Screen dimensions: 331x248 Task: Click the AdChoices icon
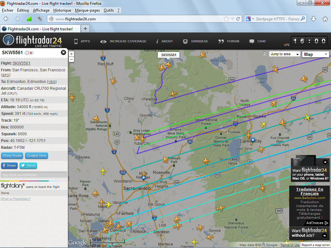pos(326,223)
